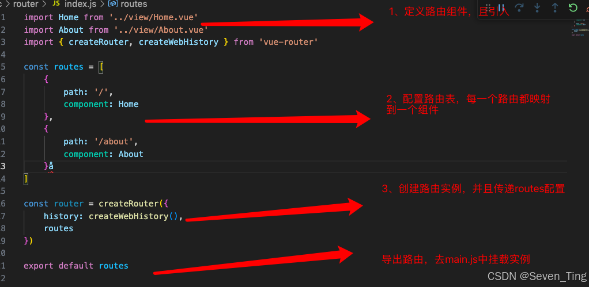This screenshot has height=287, width=589.
Task: Click the JS file icon in the breadcrumb
Action: 56,4
